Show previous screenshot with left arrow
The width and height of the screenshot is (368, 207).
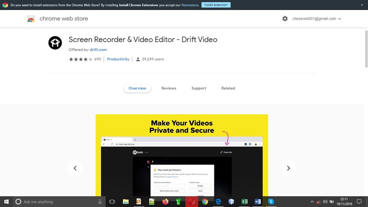tap(75, 168)
